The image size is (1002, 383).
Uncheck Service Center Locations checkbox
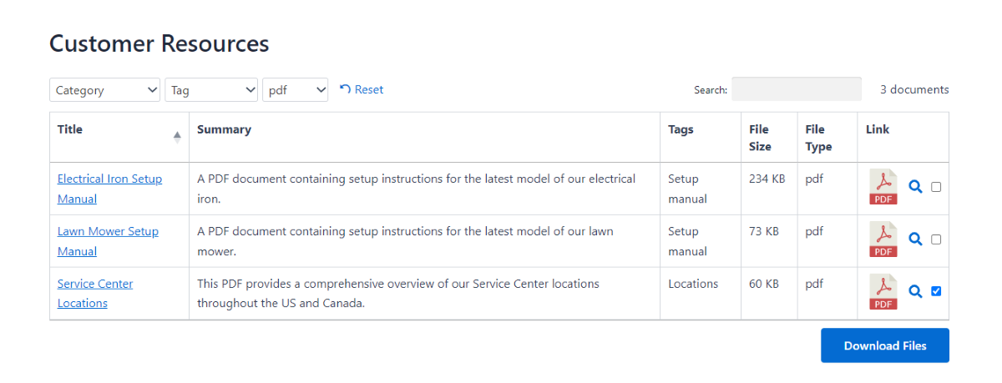click(936, 291)
